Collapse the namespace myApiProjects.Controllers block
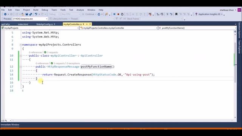This screenshot has height=136, width=242. (x=21, y=45)
